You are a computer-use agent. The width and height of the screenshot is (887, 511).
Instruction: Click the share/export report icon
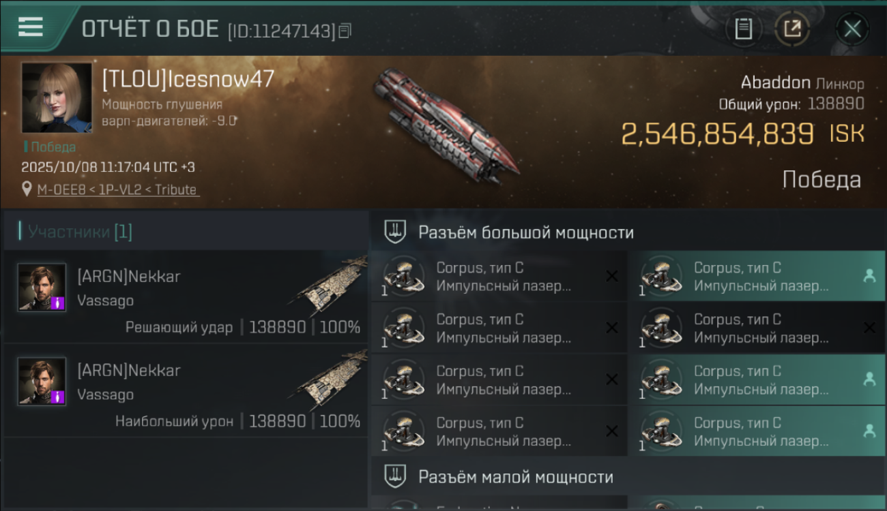pos(792,29)
